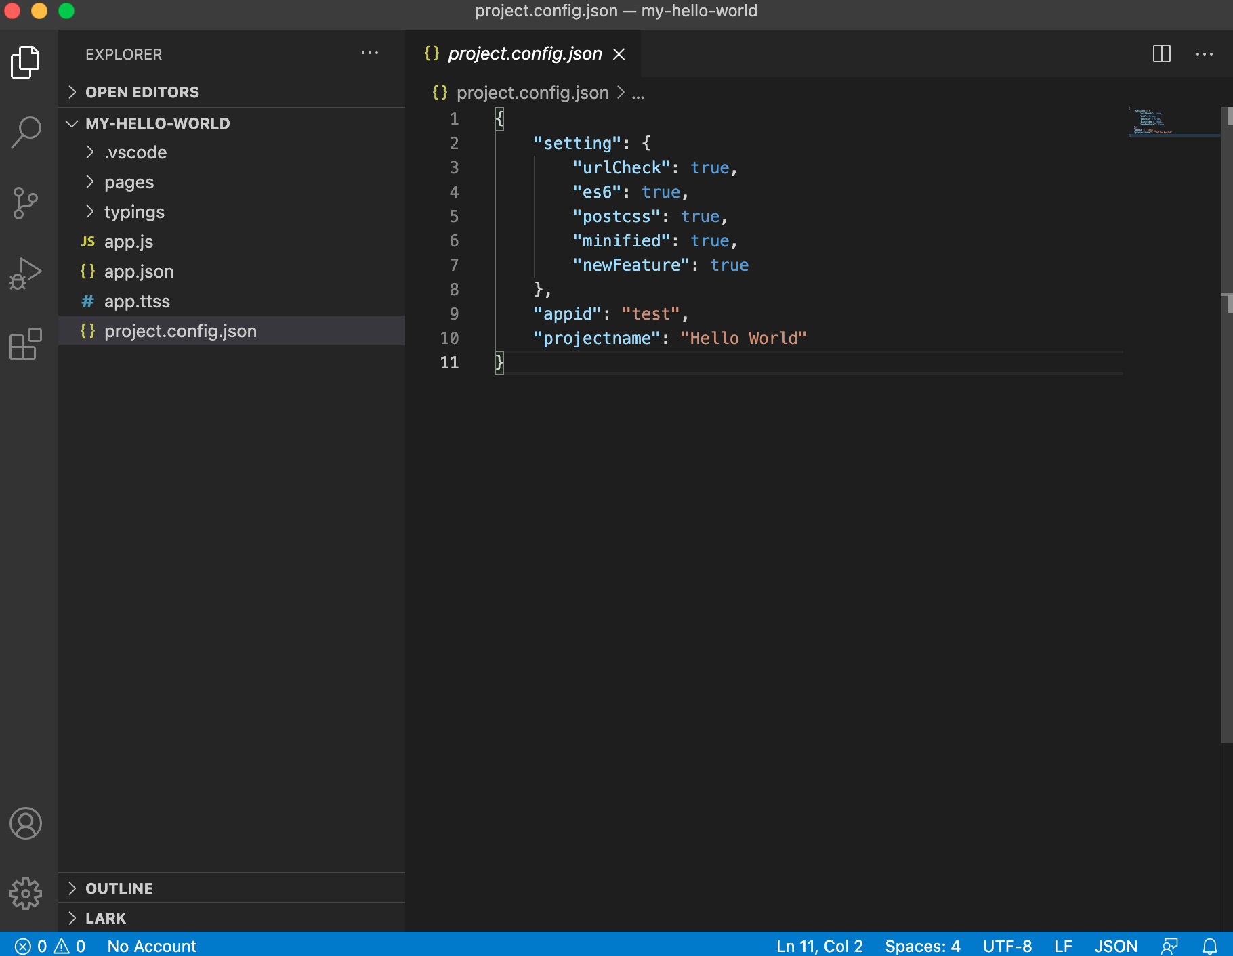The image size is (1233, 956).
Task: Click the warnings count icon in status bar
Action: (x=62, y=946)
